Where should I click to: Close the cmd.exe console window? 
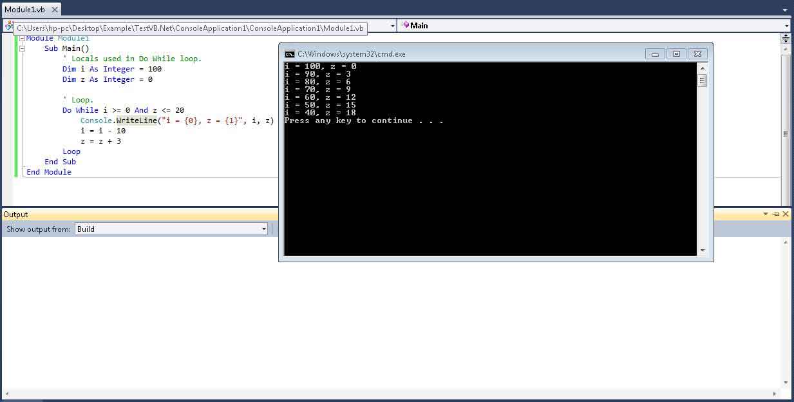click(x=697, y=54)
